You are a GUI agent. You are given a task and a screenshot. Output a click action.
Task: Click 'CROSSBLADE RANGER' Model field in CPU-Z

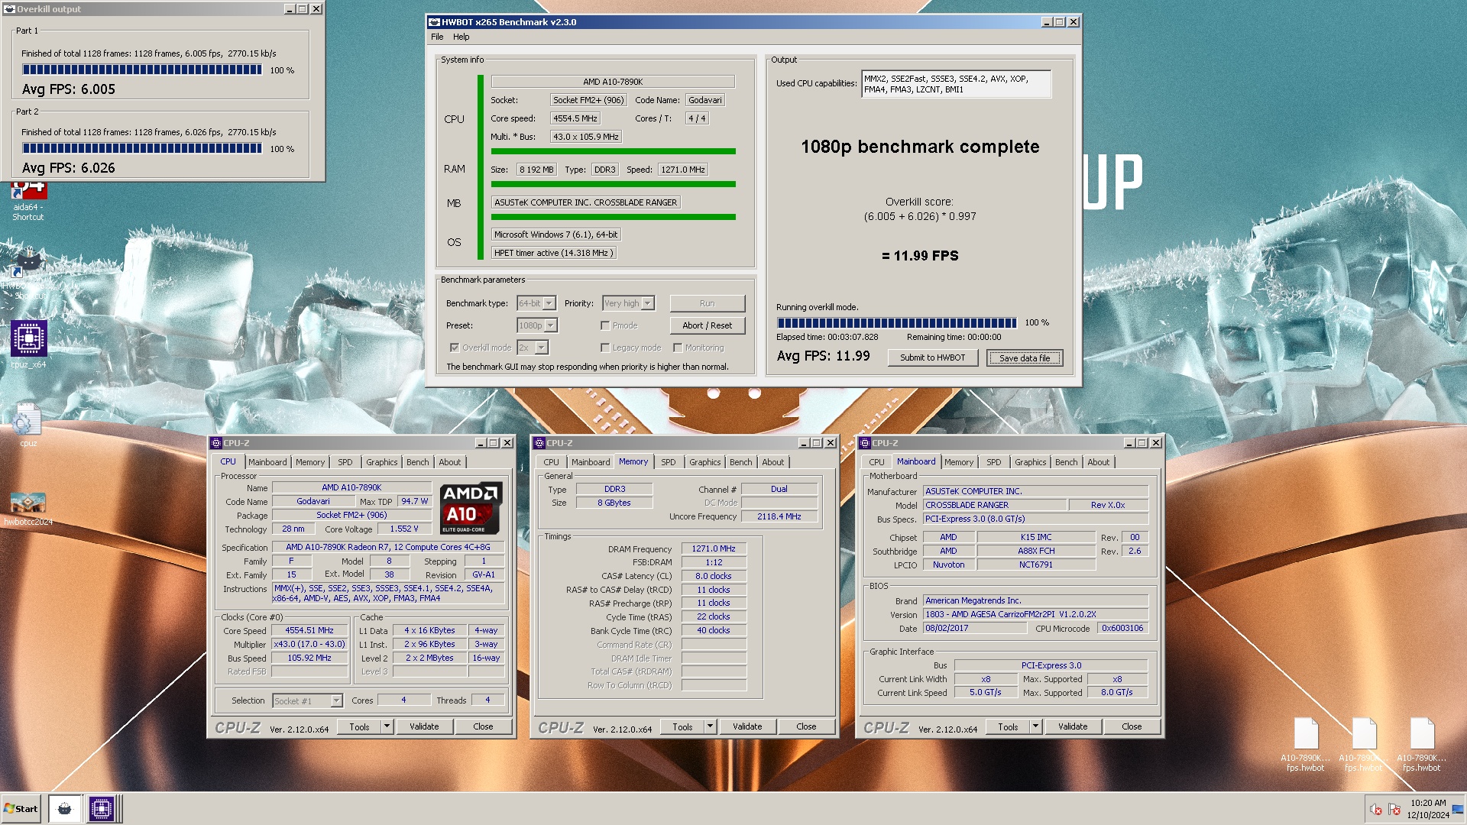coord(995,505)
